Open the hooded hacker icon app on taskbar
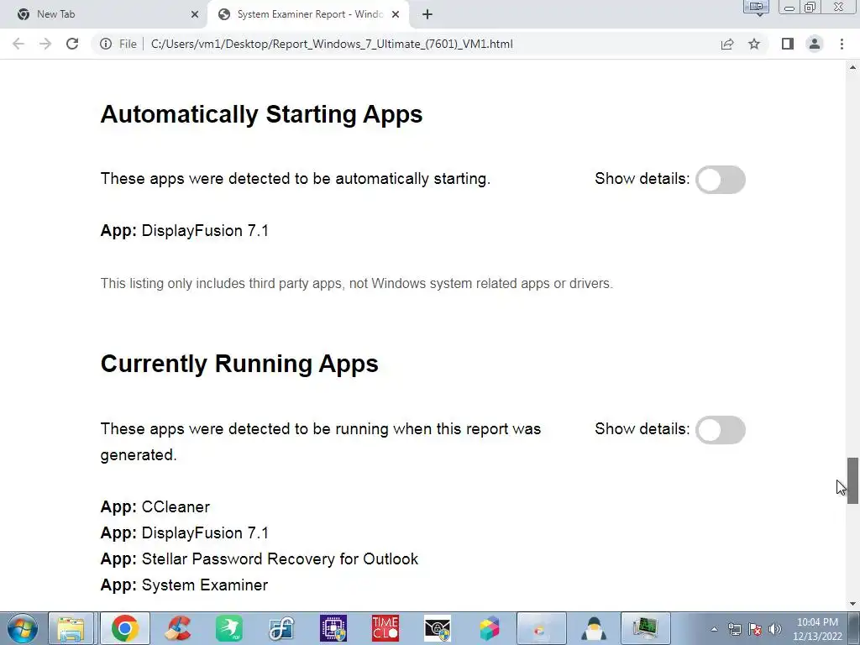Viewport: 860px width, 645px height. 594,628
